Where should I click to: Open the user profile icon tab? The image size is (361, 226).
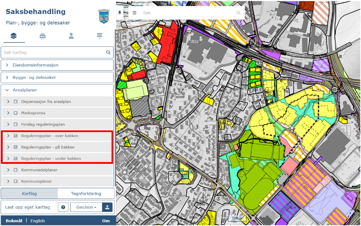point(71,36)
